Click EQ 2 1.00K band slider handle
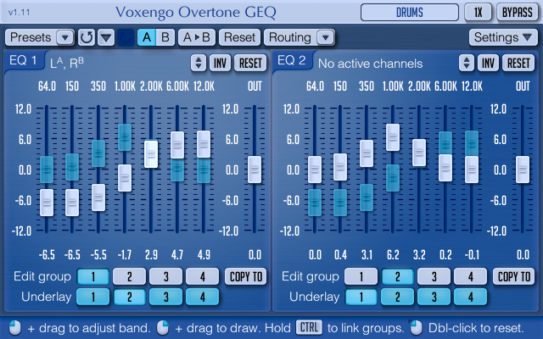The image size is (543, 339). pyautogui.click(x=393, y=137)
